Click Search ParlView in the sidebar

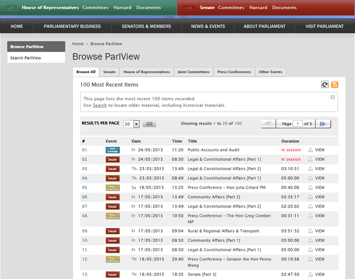click(x=26, y=58)
